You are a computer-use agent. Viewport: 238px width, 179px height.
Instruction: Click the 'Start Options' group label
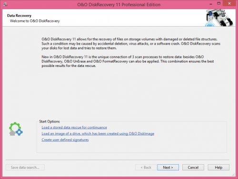click(x=50, y=122)
